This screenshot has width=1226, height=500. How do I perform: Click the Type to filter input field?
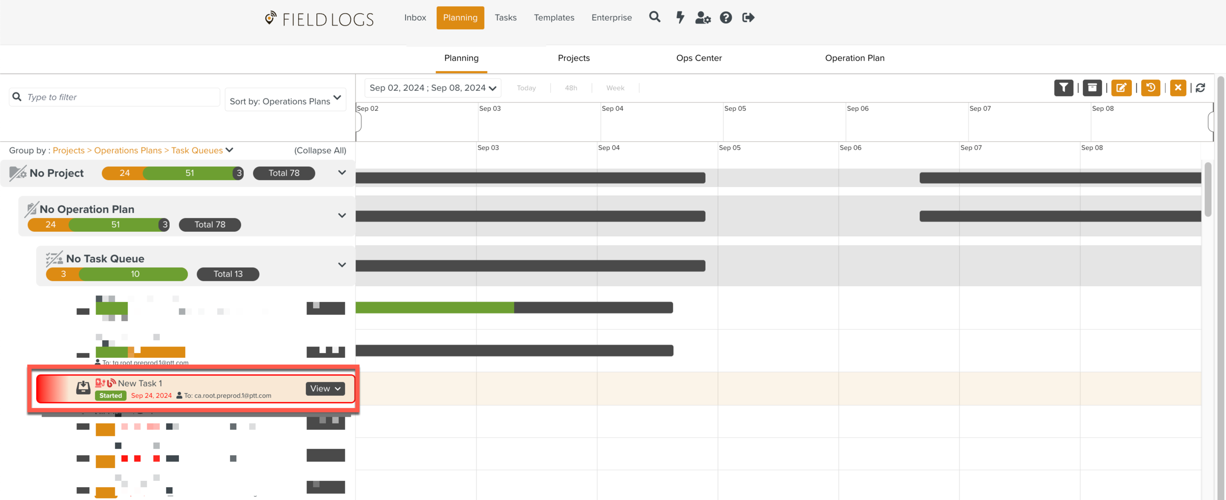(x=120, y=97)
